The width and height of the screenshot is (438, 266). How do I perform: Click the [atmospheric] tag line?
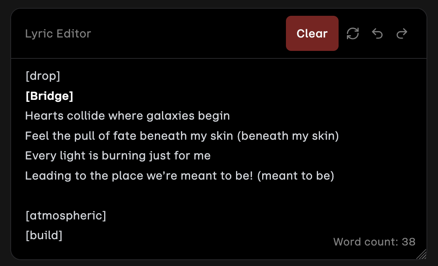(65, 216)
